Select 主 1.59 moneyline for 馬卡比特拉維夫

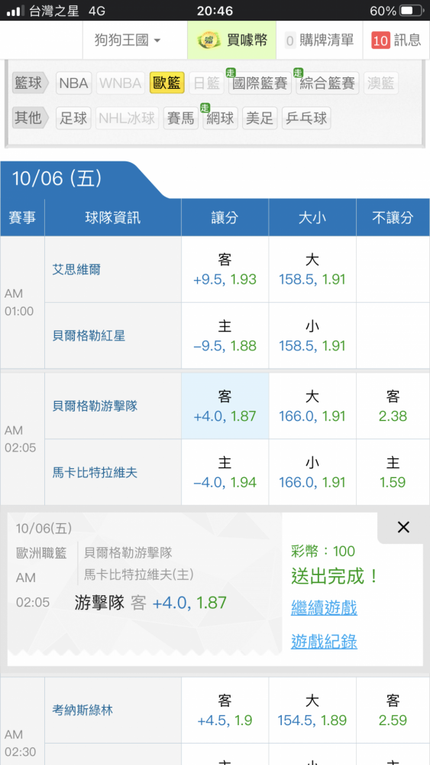click(393, 472)
